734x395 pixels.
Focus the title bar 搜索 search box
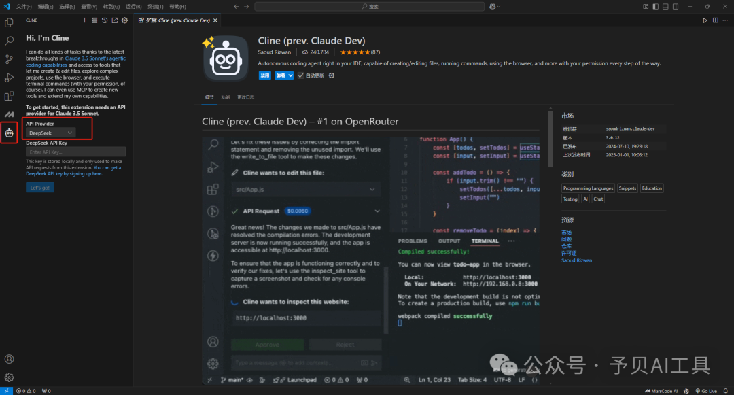[x=369, y=7]
